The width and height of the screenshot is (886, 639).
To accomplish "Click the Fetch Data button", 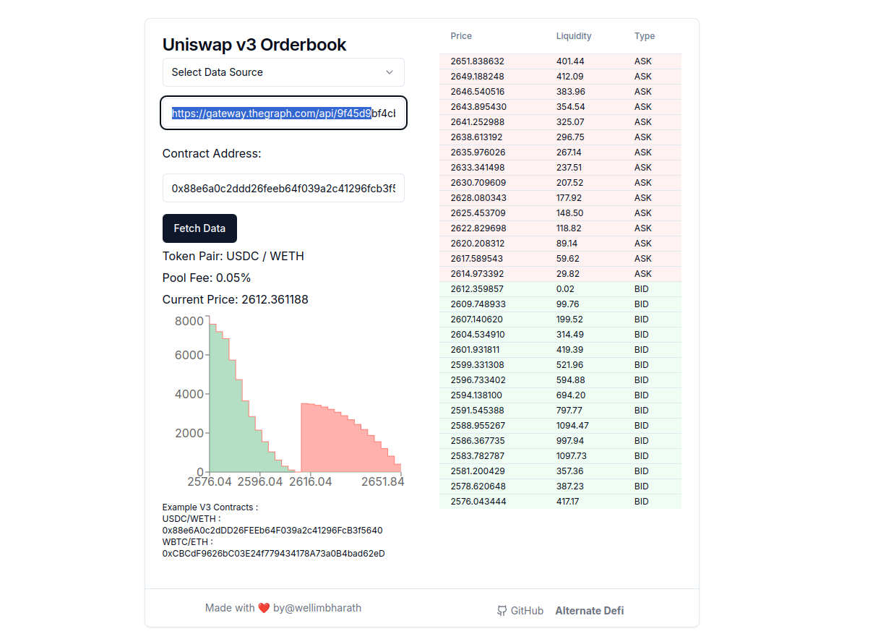I will [199, 228].
